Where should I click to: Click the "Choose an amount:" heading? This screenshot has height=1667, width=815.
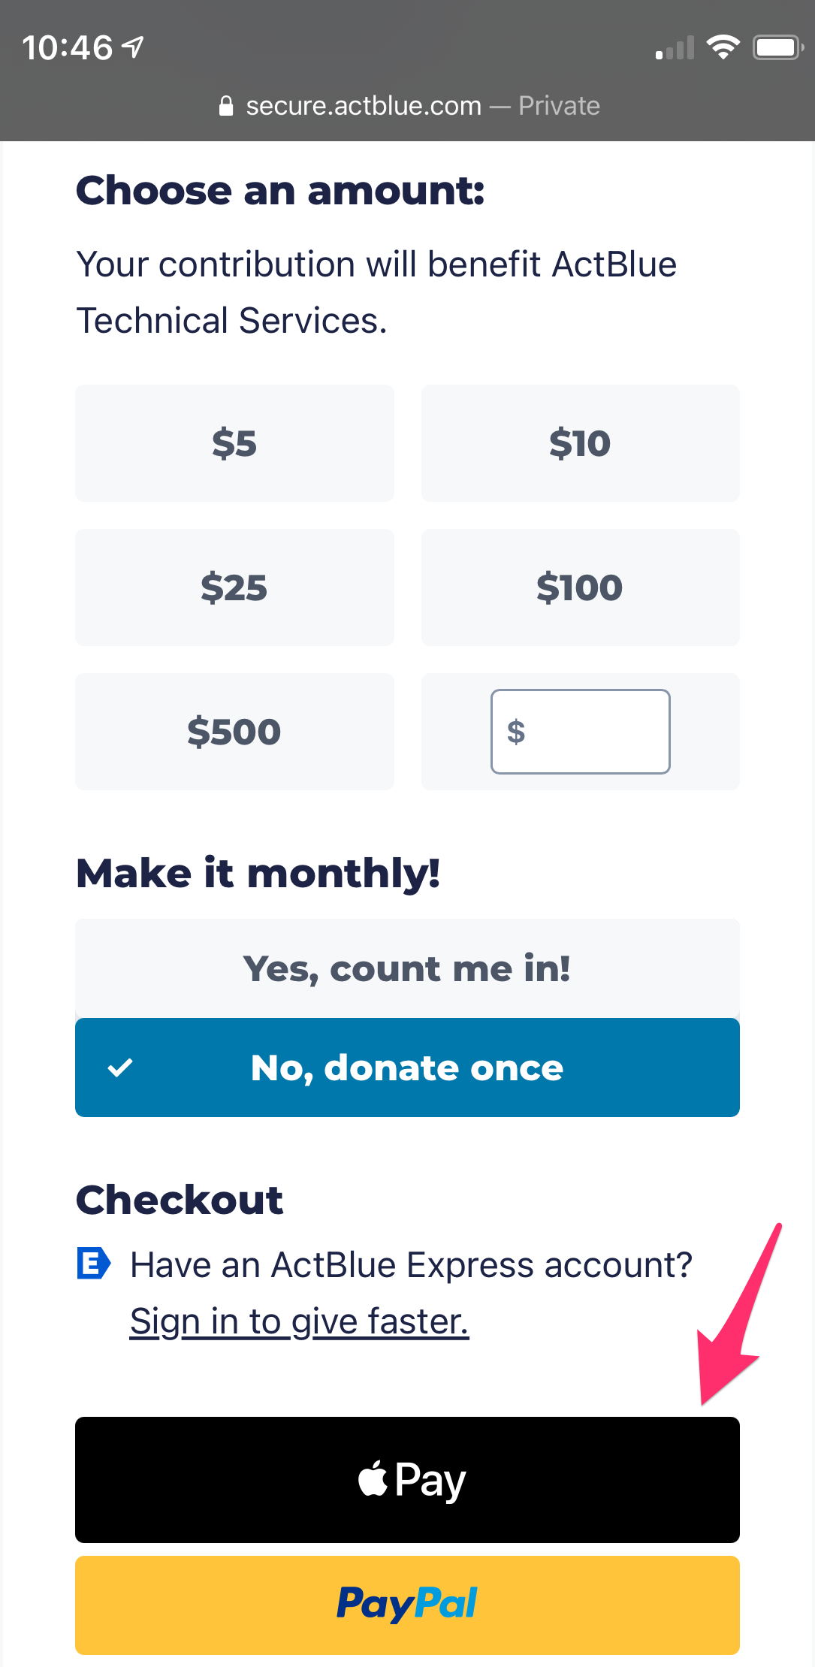coord(280,191)
